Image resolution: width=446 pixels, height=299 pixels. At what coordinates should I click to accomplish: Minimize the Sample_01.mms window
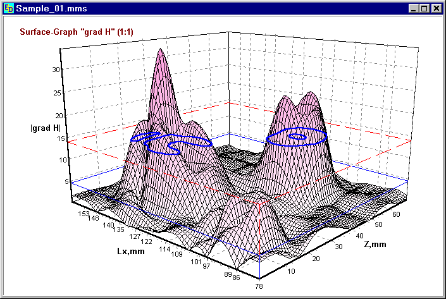414,9
